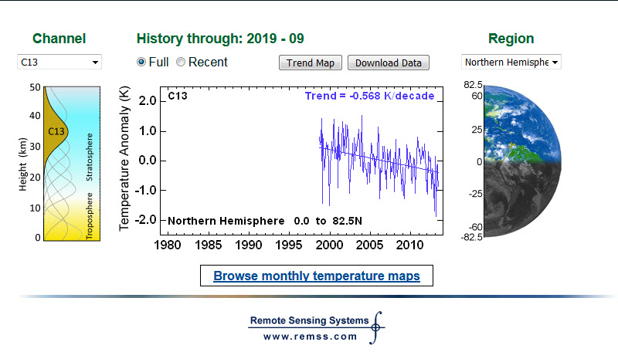Open Browse monthly temperature maps link

coord(317,276)
